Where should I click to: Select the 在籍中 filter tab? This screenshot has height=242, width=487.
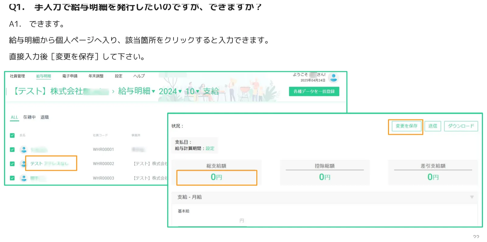[x=29, y=117]
